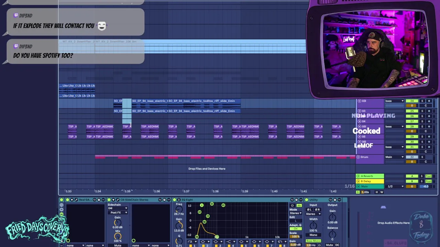Open filter type dropdown for band 4
Screen dimensions: 440x247
(231, 242)
